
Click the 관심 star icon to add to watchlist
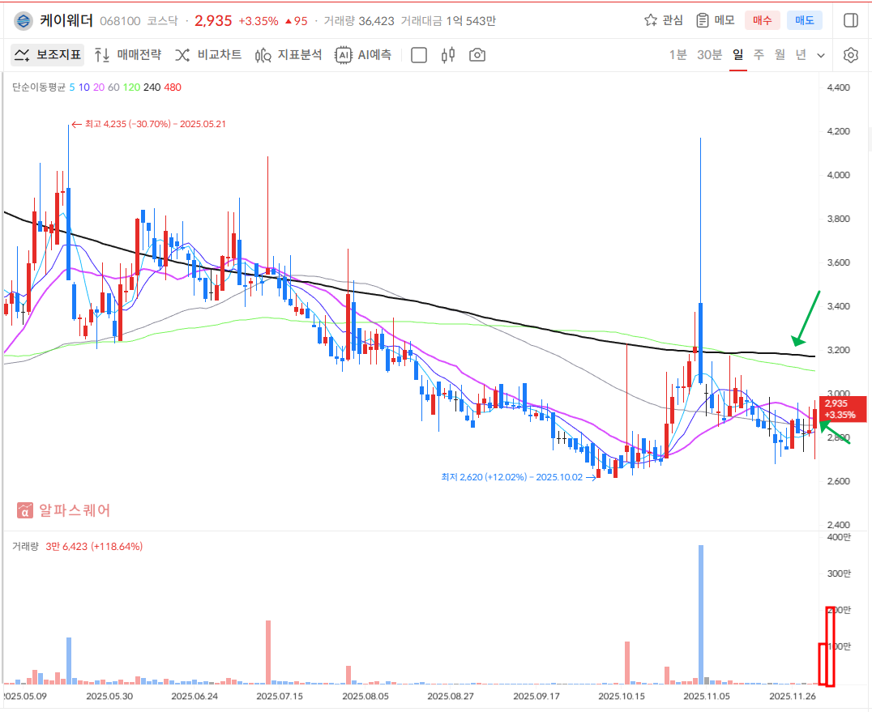pyautogui.click(x=651, y=20)
